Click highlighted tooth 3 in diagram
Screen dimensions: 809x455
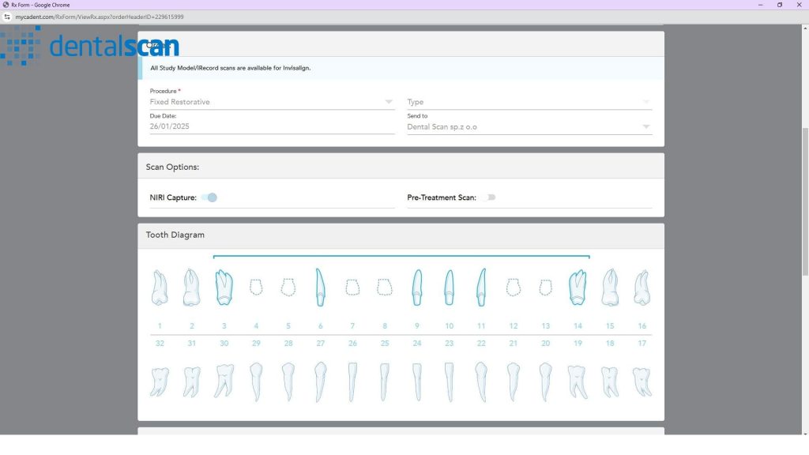click(x=224, y=288)
